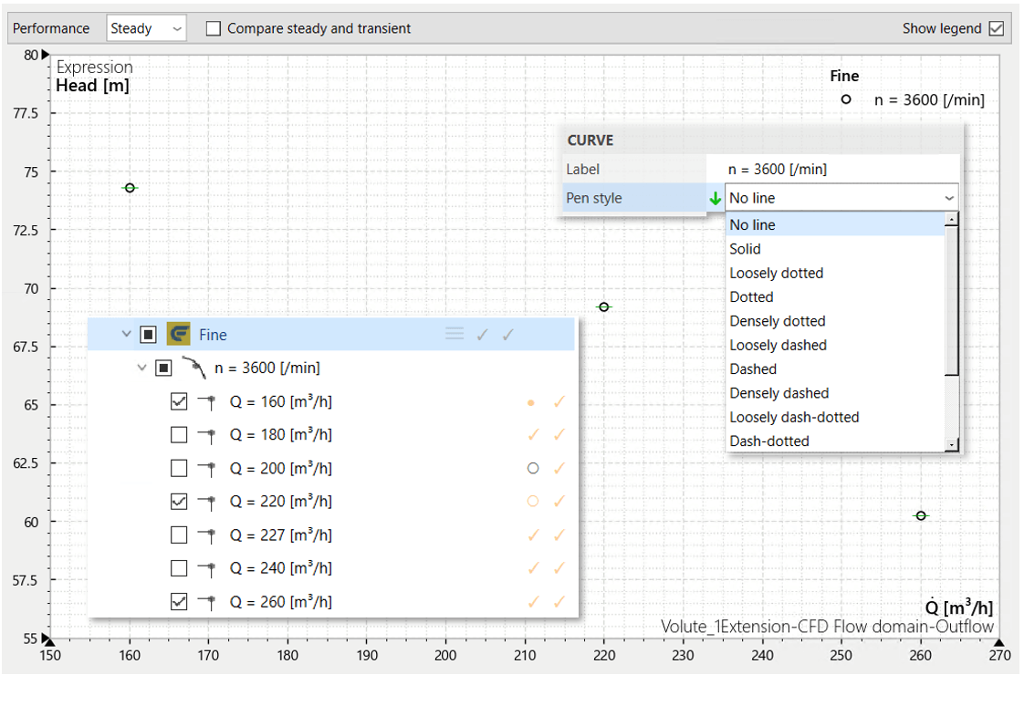Uncheck the Q = 160 [m³/h] checkbox
Screen dimensions: 1024x706
click(178, 401)
